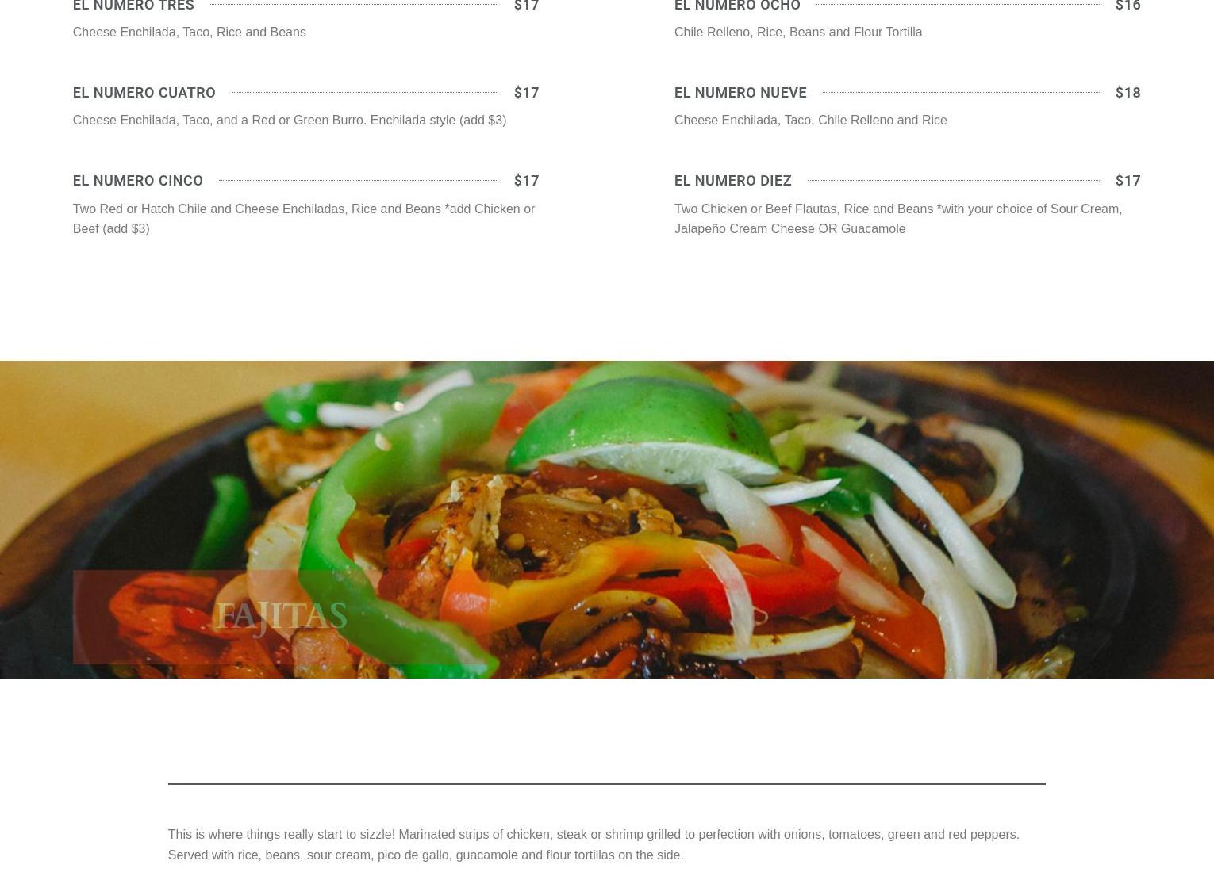Select the El Numero Diez title

point(732,180)
